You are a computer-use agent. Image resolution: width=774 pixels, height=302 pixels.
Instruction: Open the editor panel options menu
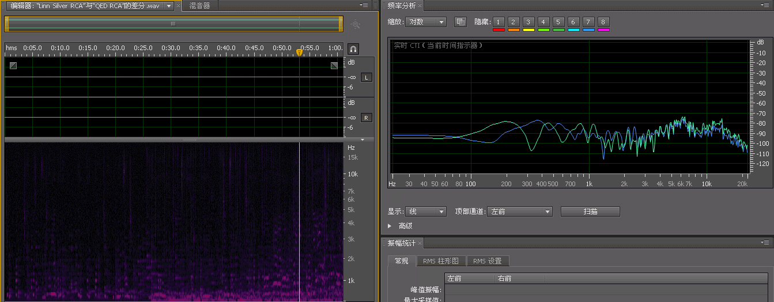click(x=364, y=5)
